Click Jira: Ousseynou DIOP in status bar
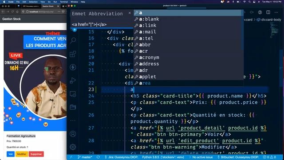 pyautogui.click(x=122, y=157)
